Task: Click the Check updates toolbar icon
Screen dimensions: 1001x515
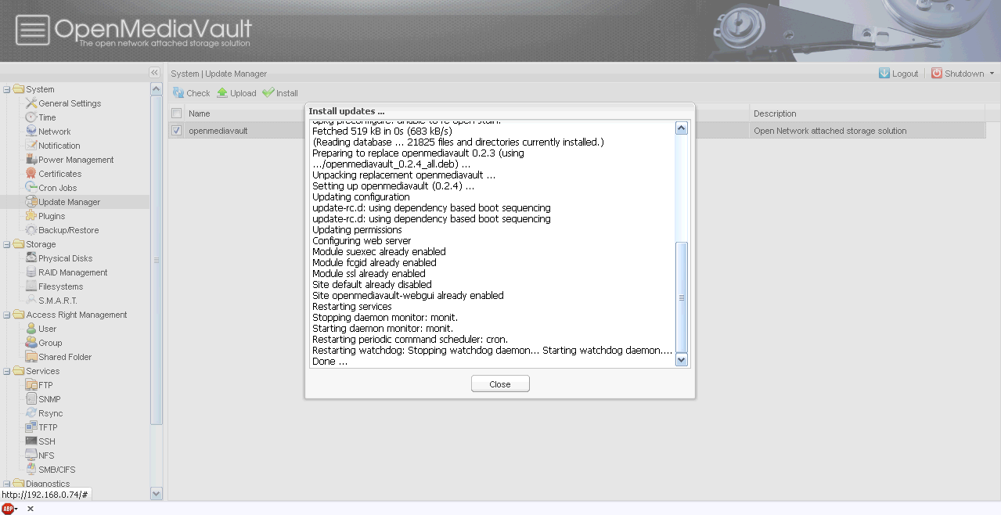Action: point(178,93)
